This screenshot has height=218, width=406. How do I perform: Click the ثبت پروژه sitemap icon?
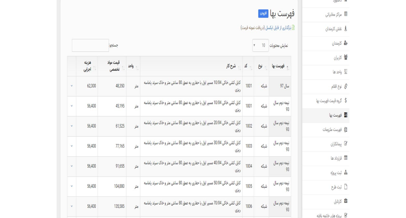pos(345,172)
